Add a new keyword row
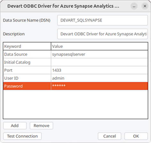This screenshot has width=151, height=143. point(15,126)
